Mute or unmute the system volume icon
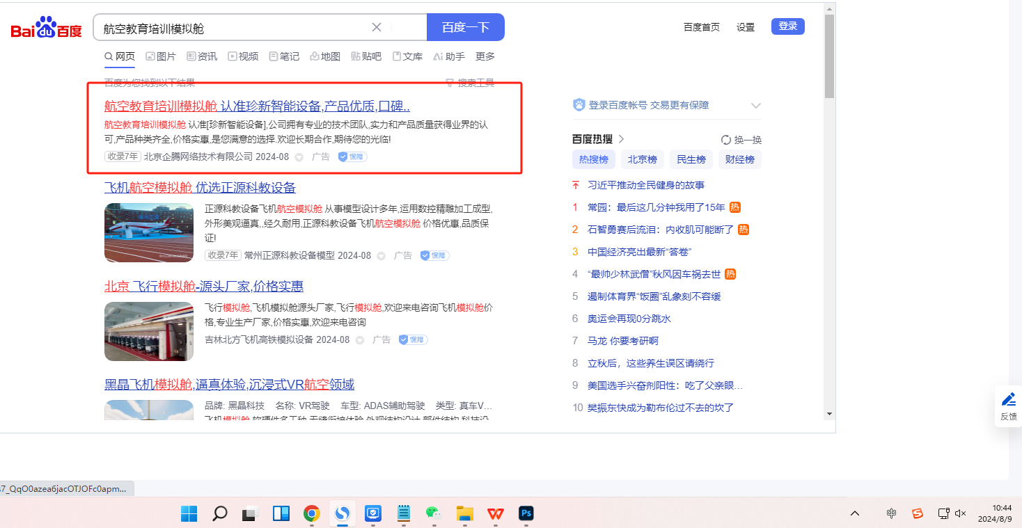The width and height of the screenshot is (1022, 528). [x=961, y=513]
